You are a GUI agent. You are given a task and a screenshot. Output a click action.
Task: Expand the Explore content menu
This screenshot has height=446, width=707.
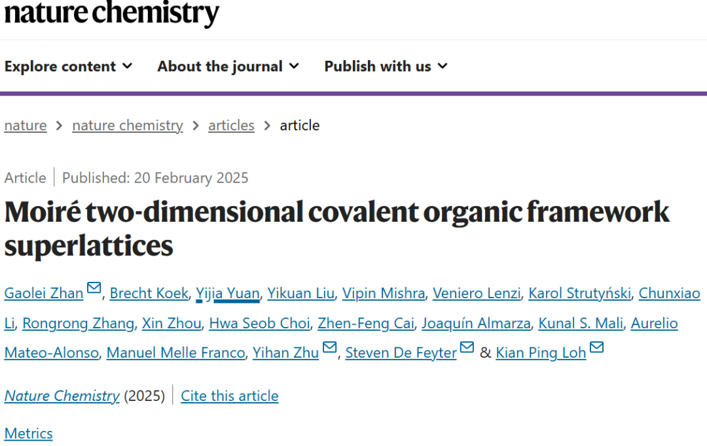coord(69,66)
